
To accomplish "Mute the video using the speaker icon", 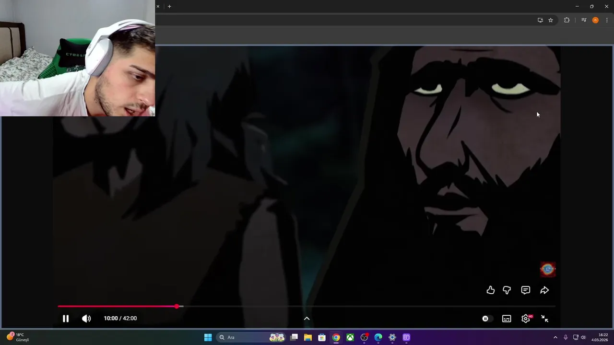I will coord(86,319).
